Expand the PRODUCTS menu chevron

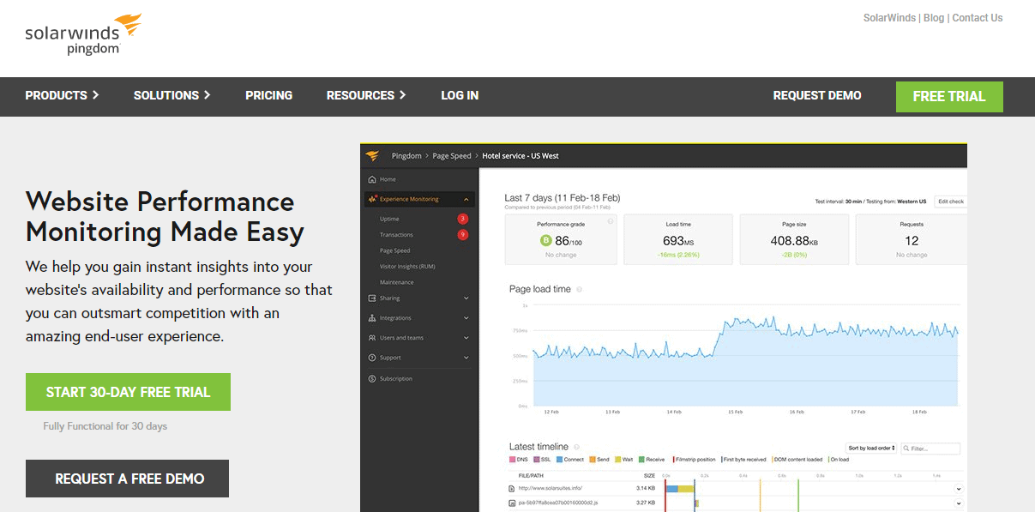pyautogui.click(x=96, y=95)
